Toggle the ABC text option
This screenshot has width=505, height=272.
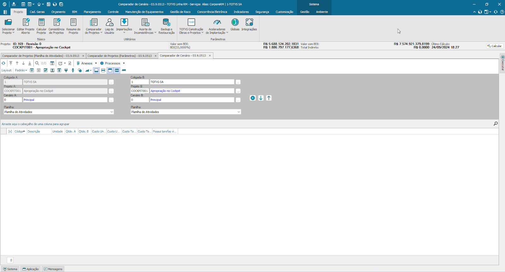coord(124,70)
